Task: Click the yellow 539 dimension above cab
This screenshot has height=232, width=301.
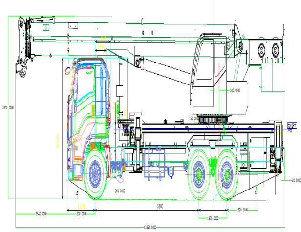Action: (101, 47)
